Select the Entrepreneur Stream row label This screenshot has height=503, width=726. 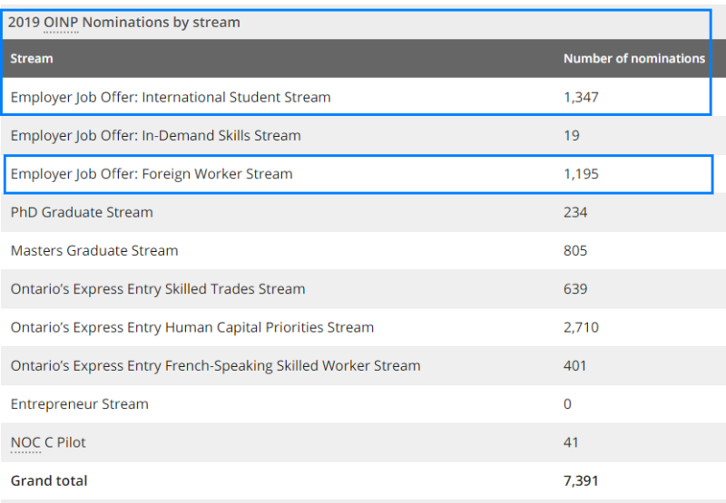pos(79,404)
